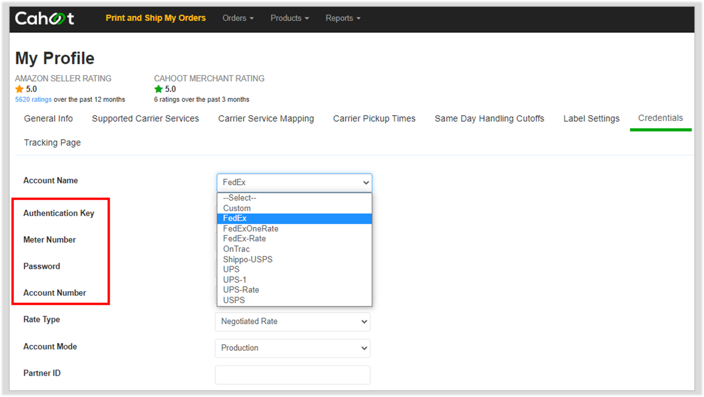Open the Reports menu
The image size is (704, 397).
point(343,18)
